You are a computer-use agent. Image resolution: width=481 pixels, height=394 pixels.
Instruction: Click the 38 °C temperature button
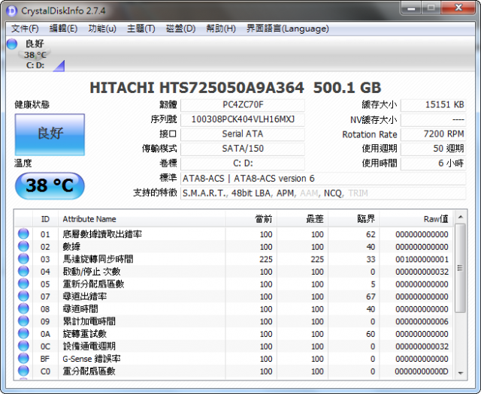50,185
